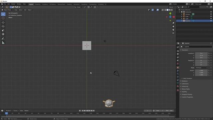Screen dimensions: 213x120
Task: Hide Camera with its eye icon
Action: pyautogui.click(x=211, y=14)
